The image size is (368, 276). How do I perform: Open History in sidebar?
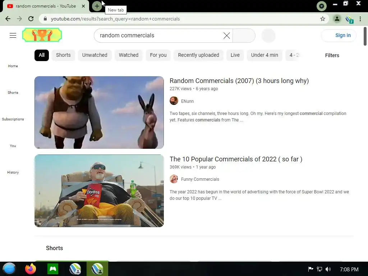coord(13,172)
